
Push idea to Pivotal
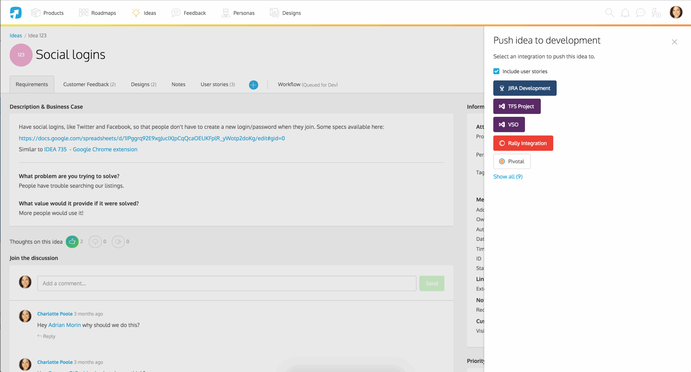point(512,161)
